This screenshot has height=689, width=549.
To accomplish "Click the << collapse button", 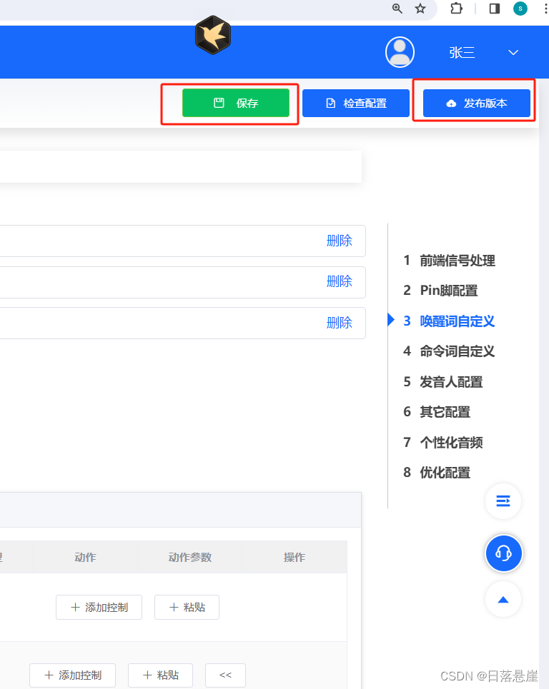I will [x=225, y=675].
